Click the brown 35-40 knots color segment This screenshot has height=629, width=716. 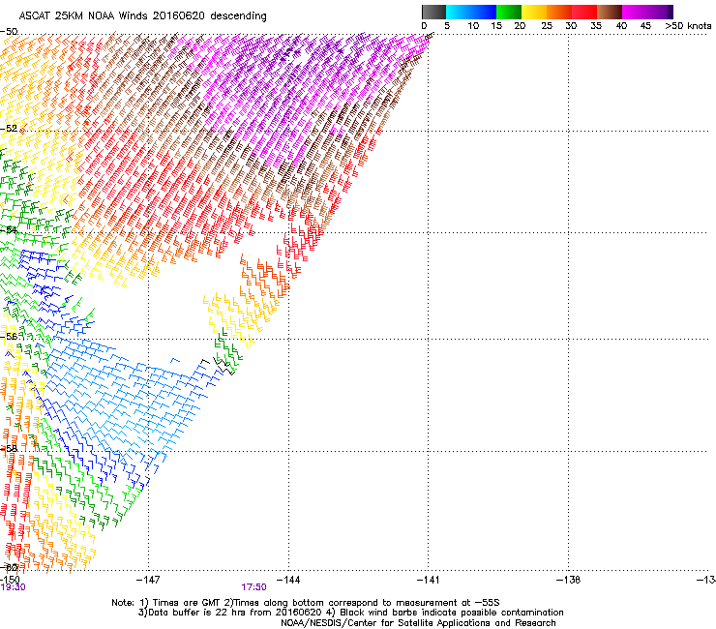610,12
